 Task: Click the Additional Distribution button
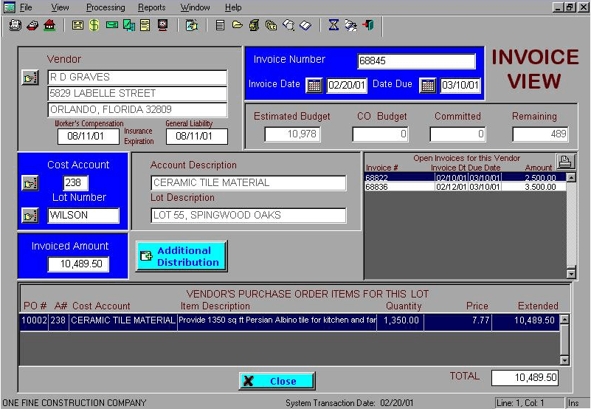point(182,256)
